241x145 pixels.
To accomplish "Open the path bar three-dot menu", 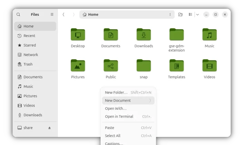I will click(170, 15).
